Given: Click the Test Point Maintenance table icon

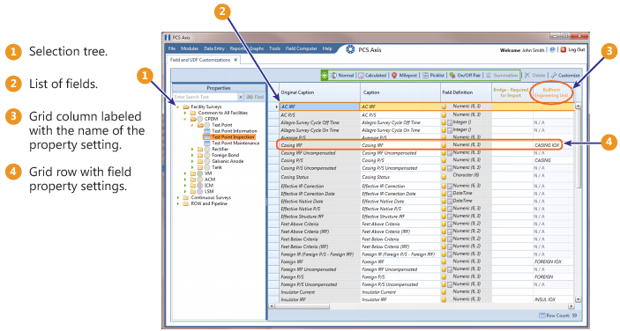Looking at the screenshot, I should click(x=206, y=143).
